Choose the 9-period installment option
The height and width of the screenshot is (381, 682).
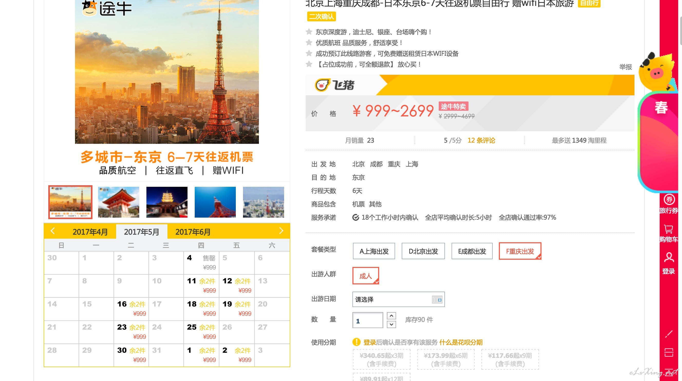click(x=510, y=359)
